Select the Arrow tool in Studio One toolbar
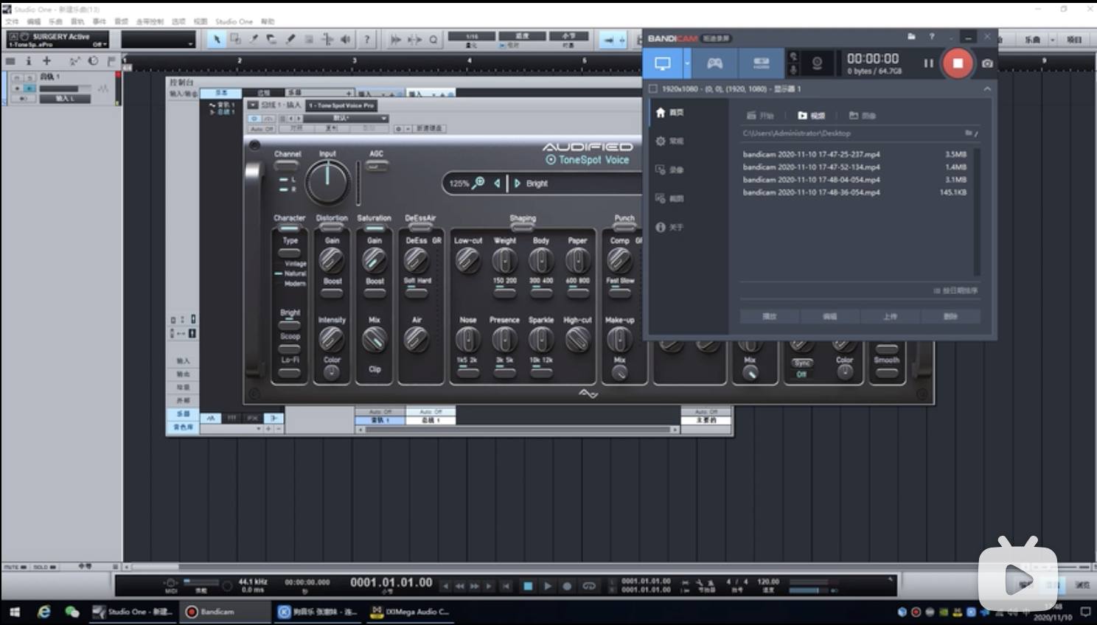This screenshot has height=625, width=1097. click(x=217, y=39)
